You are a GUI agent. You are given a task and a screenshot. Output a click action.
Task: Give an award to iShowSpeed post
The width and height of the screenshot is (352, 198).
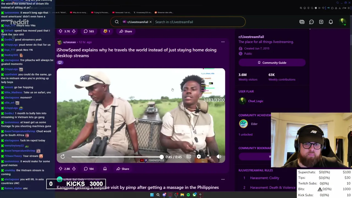[x=105, y=169]
